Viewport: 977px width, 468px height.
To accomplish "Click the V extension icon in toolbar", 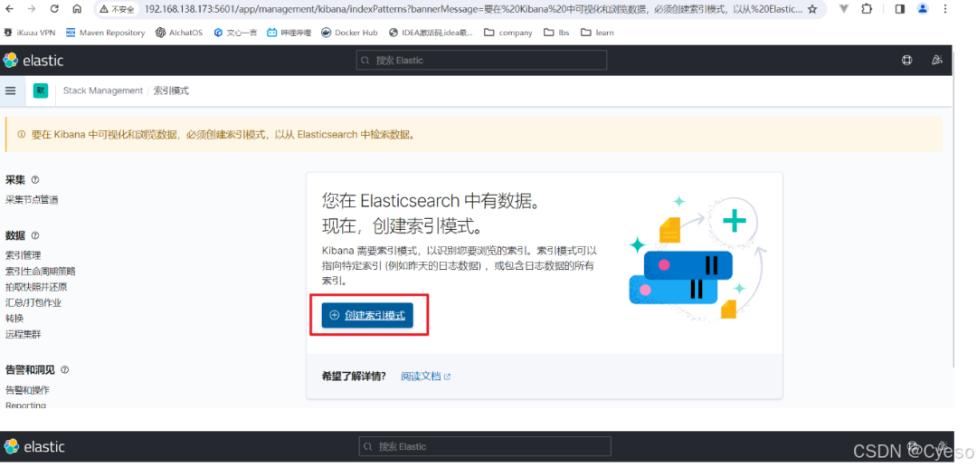I will click(844, 9).
